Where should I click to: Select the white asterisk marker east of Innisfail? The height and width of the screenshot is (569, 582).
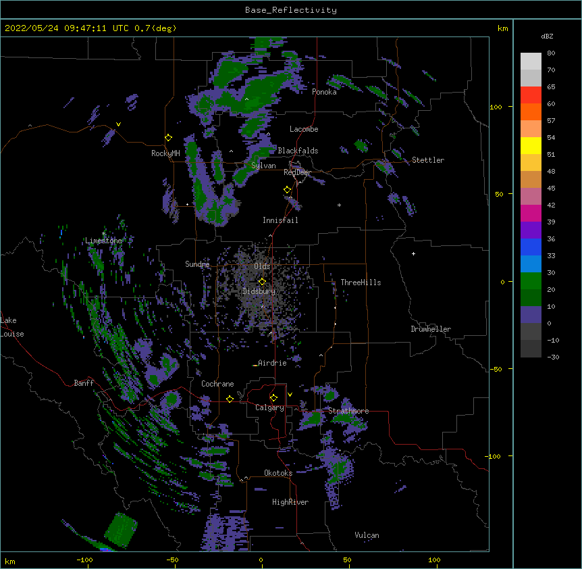click(339, 205)
